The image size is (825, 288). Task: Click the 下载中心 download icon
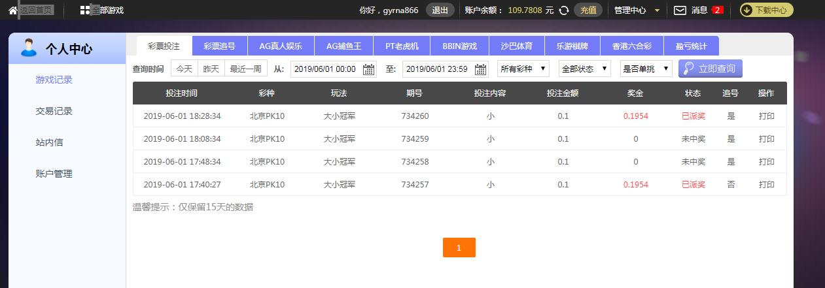point(746,10)
